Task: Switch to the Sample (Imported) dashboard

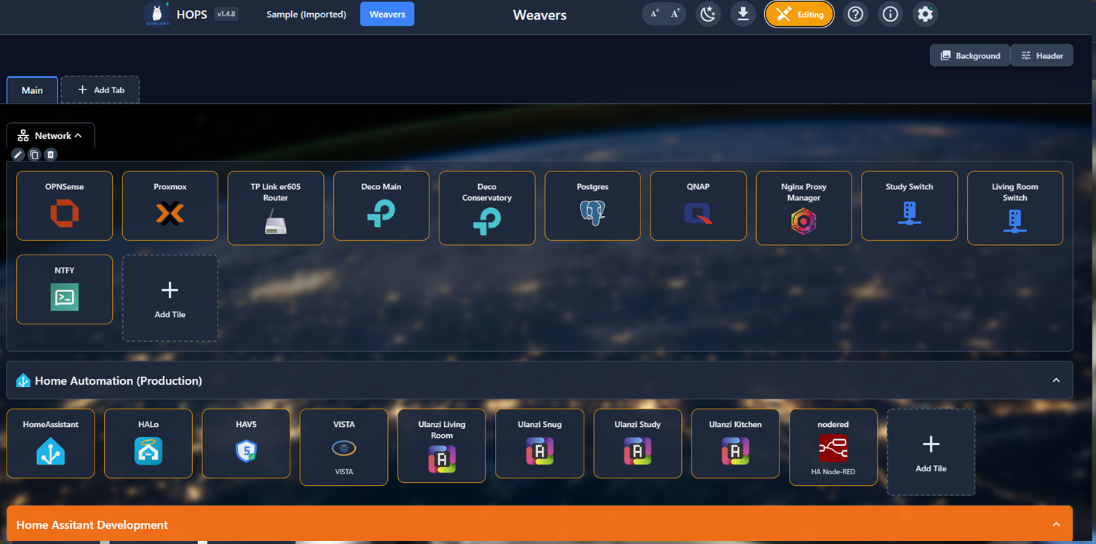Action: tap(306, 14)
